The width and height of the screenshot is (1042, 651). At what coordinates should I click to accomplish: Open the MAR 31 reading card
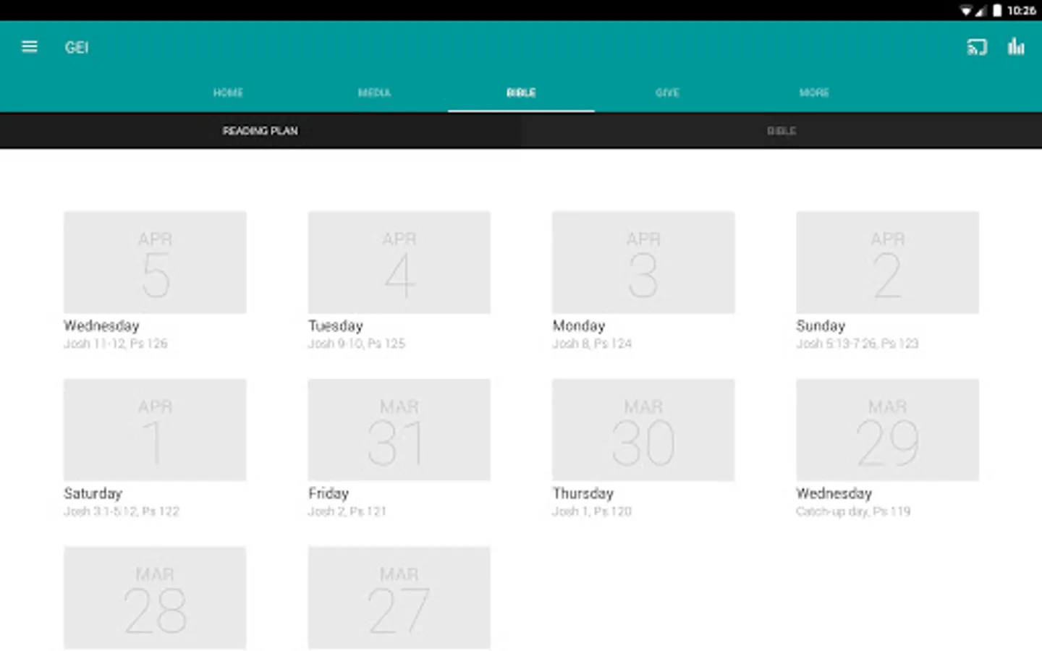(399, 430)
